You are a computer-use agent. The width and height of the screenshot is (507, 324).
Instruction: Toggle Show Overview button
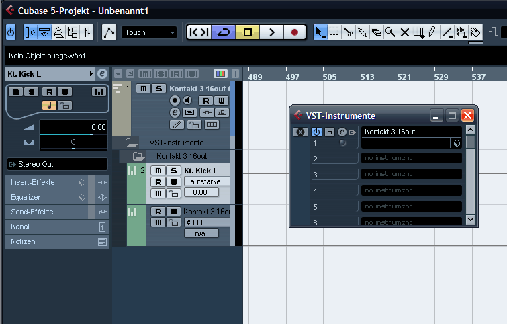58,32
